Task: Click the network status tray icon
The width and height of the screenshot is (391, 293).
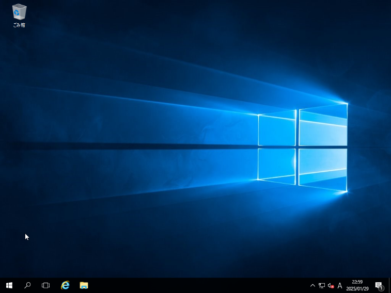Action: (x=322, y=286)
